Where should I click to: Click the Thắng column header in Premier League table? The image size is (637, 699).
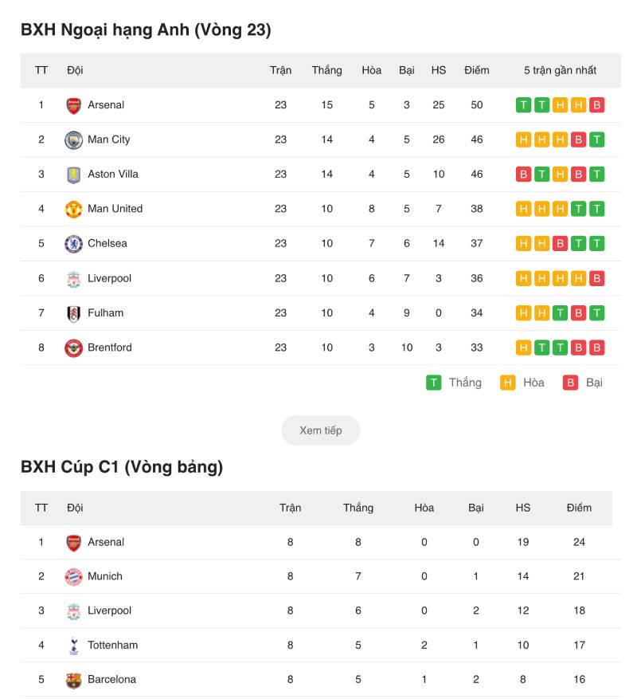point(327,70)
